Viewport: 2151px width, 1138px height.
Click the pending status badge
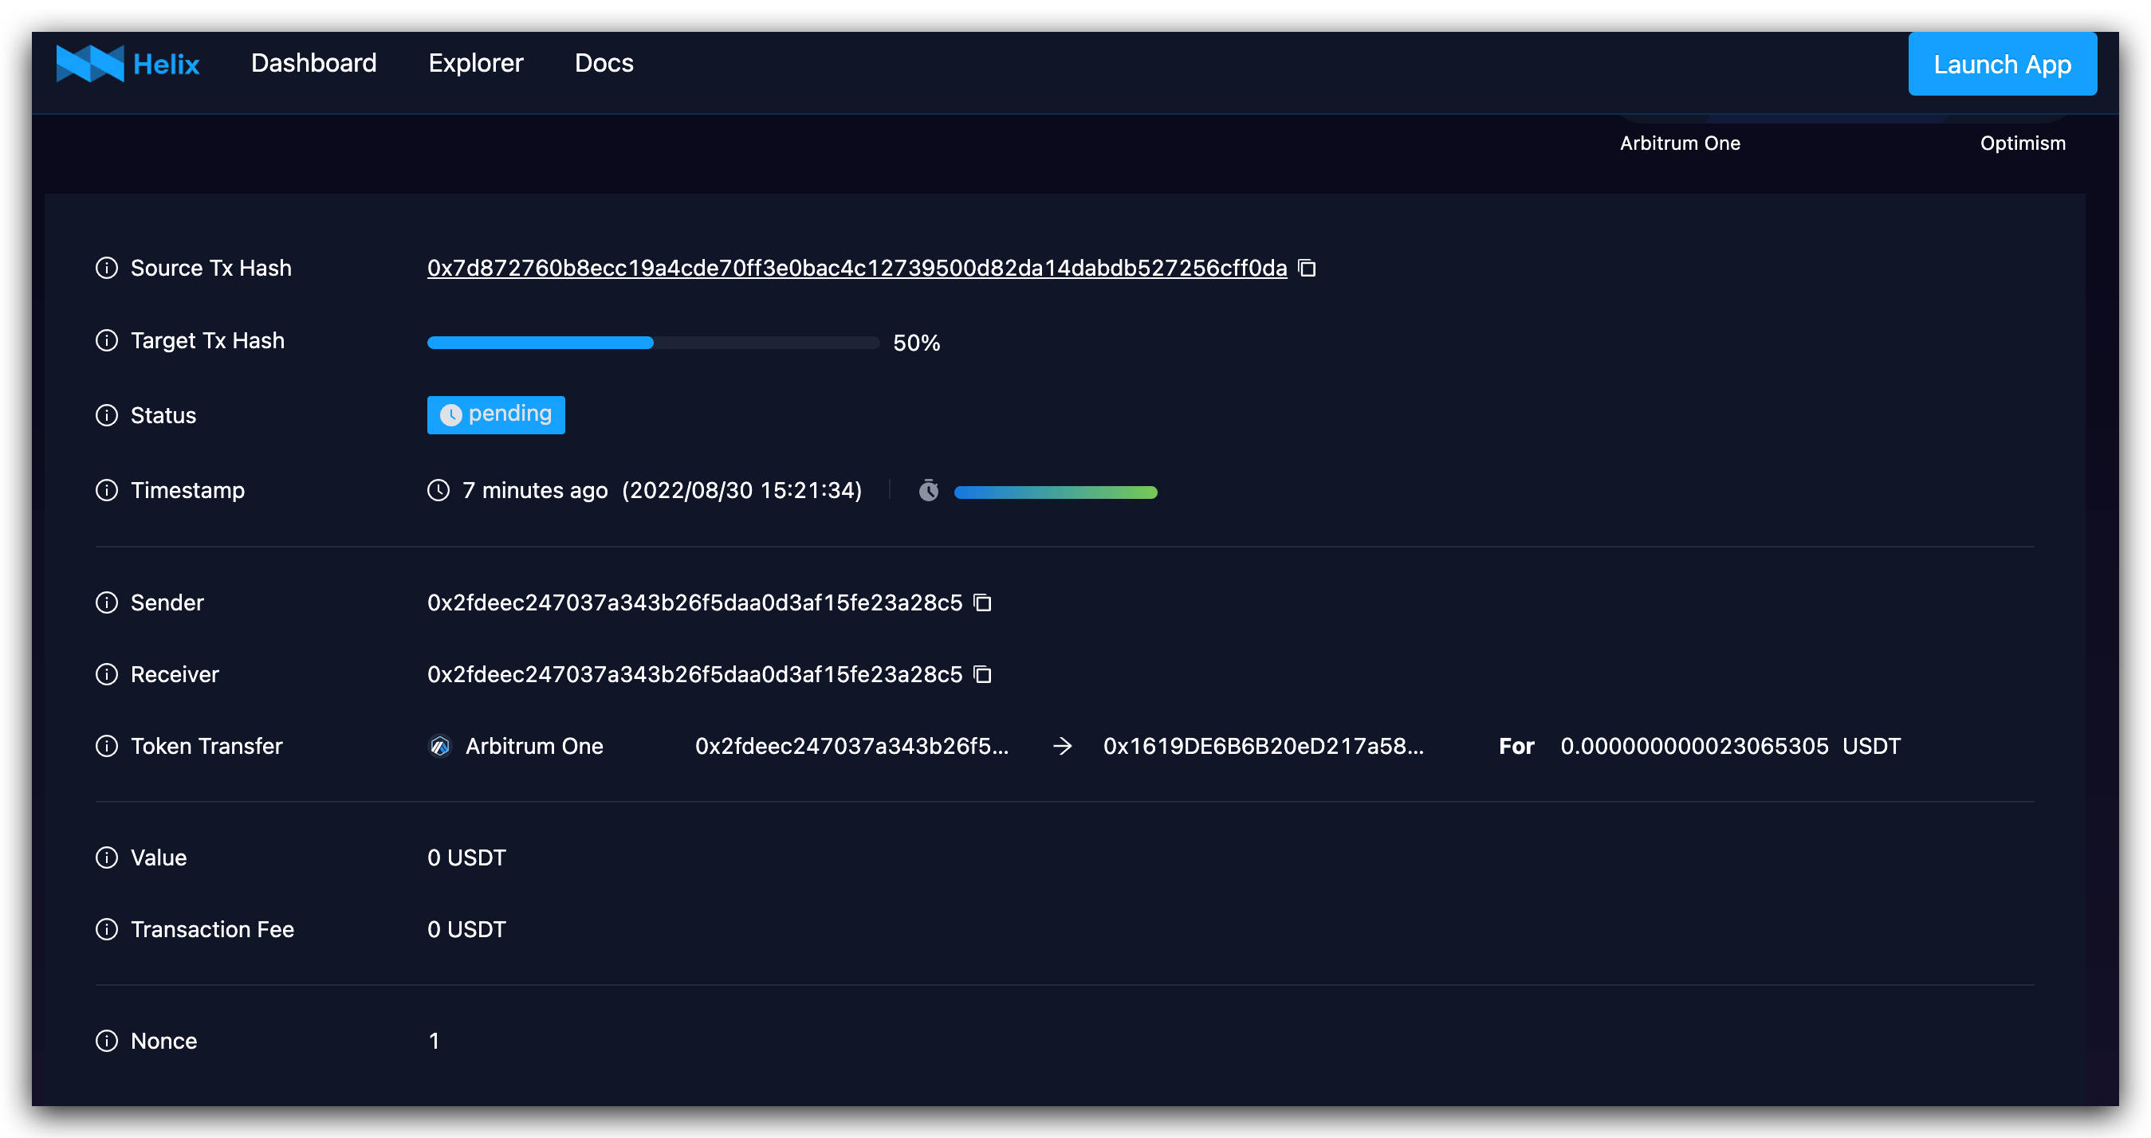495,414
